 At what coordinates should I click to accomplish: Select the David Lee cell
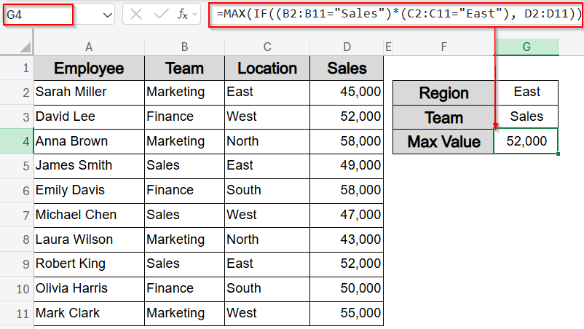[x=89, y=116]
